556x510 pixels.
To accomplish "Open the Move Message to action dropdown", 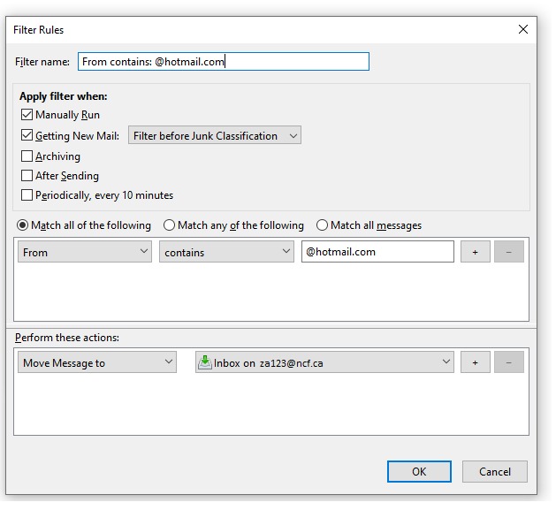I will (x=97, y=362).
